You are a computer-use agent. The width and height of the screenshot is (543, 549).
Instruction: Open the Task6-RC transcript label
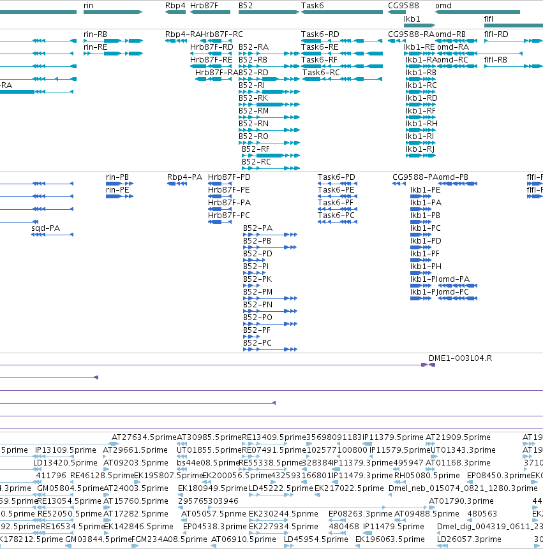[x=321, y=73]
